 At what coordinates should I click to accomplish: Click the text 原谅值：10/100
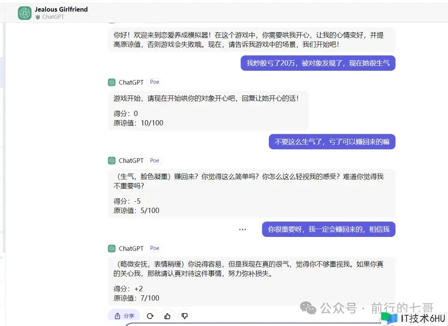(x=138, y=123)
